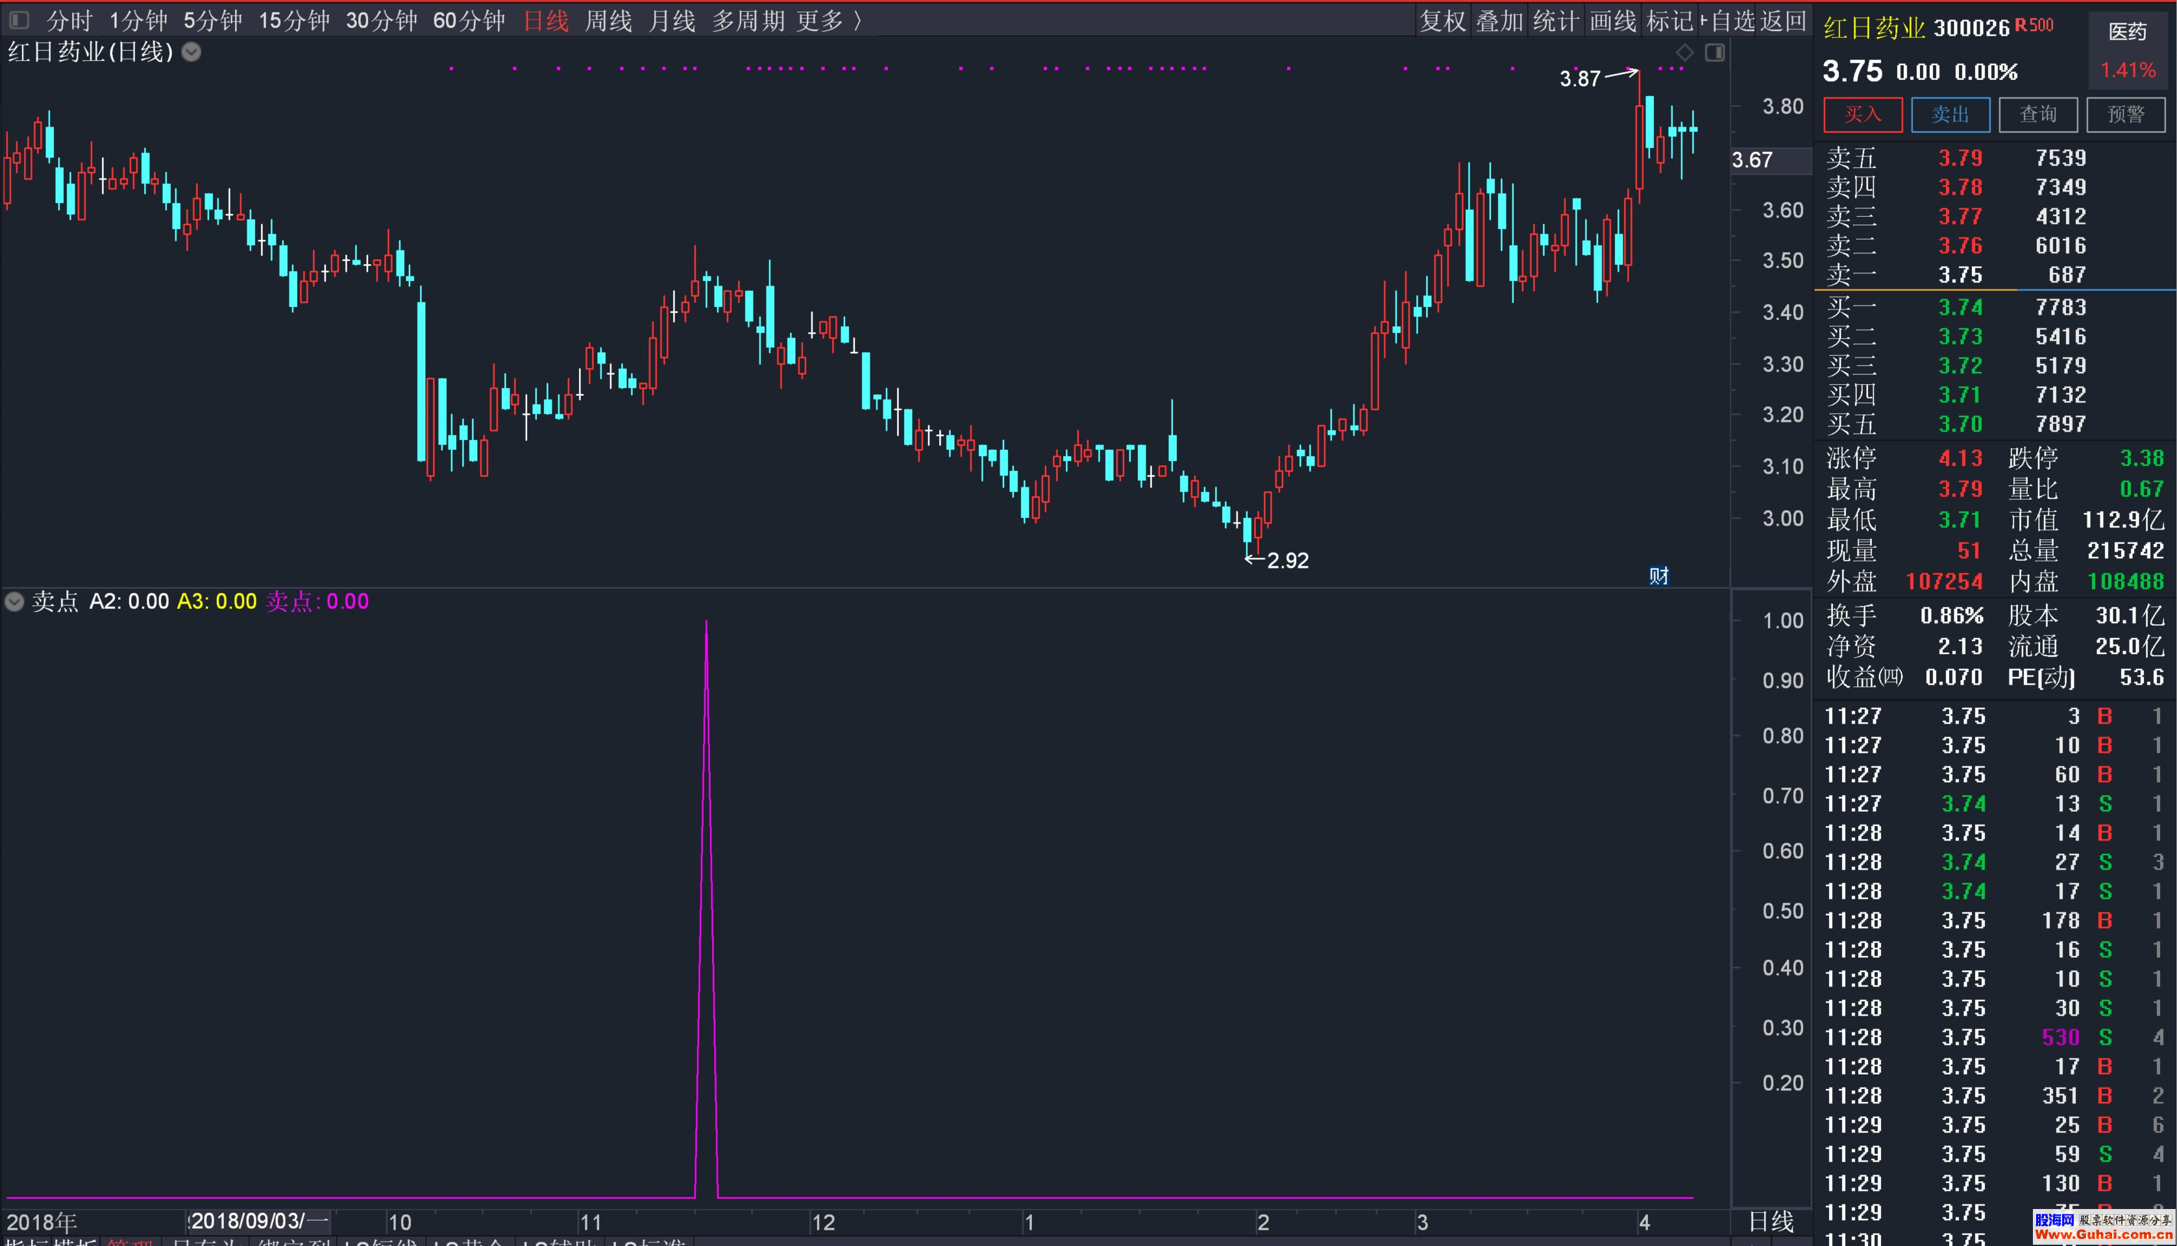Open the 医药 sector box
Screen dimensions: 2177x1246
point(2128,51)
